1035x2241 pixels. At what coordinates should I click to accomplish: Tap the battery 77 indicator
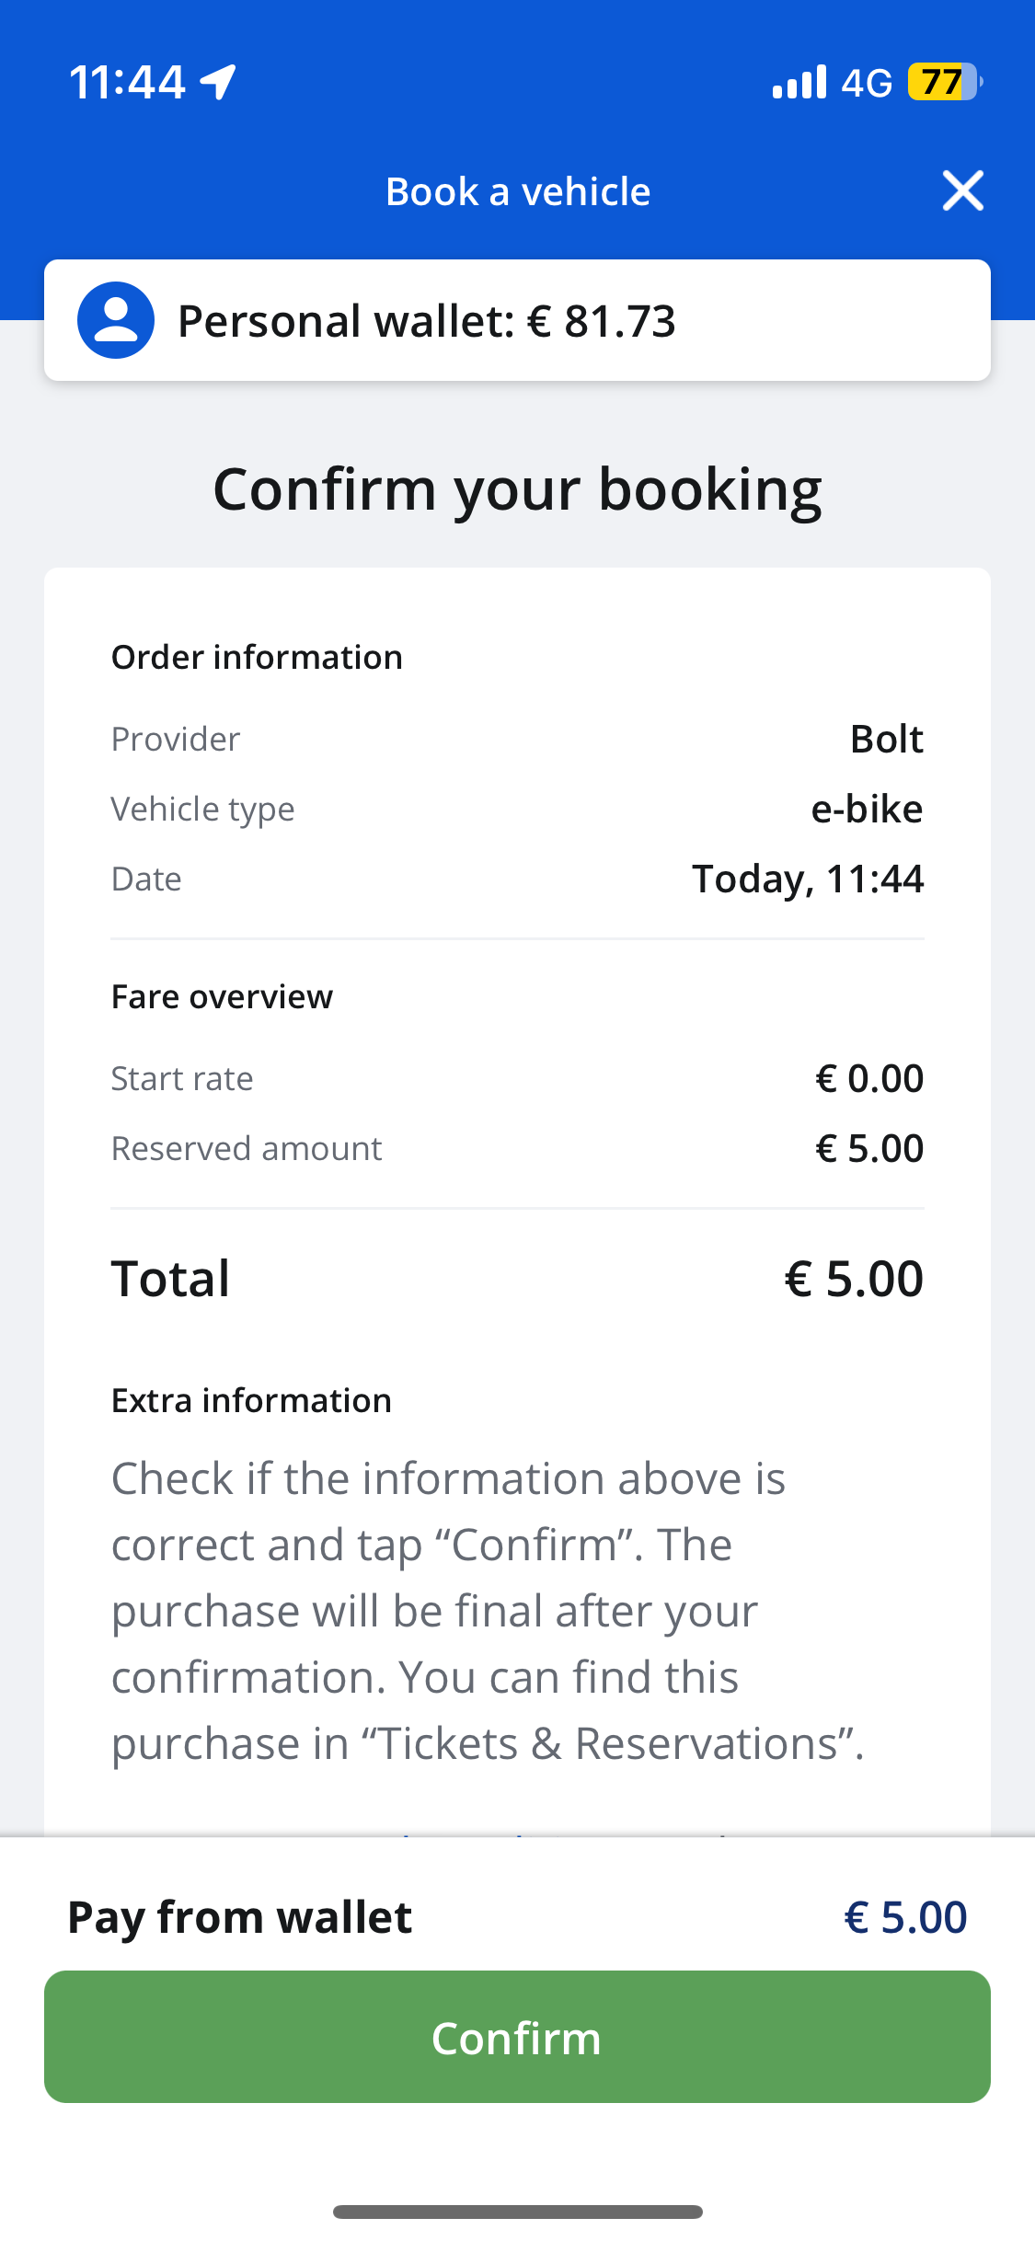point(945,82)
